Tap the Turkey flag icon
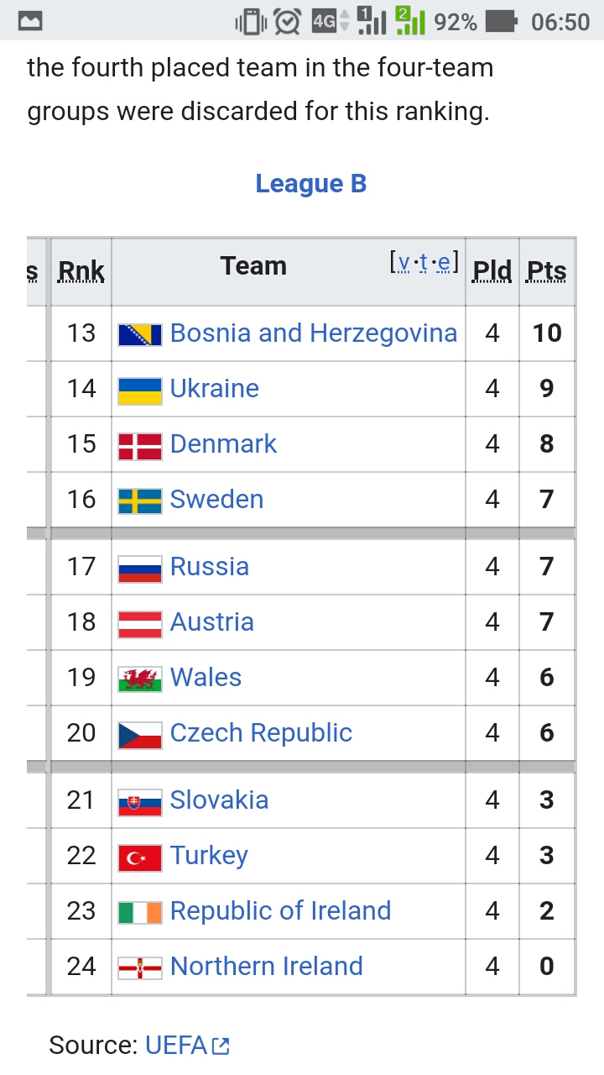This screenshot has height=1075, width=604. click(140, 857)
